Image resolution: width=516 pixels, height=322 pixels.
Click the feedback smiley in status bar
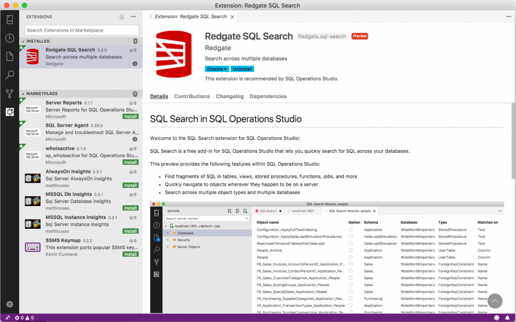coord(496,318)
